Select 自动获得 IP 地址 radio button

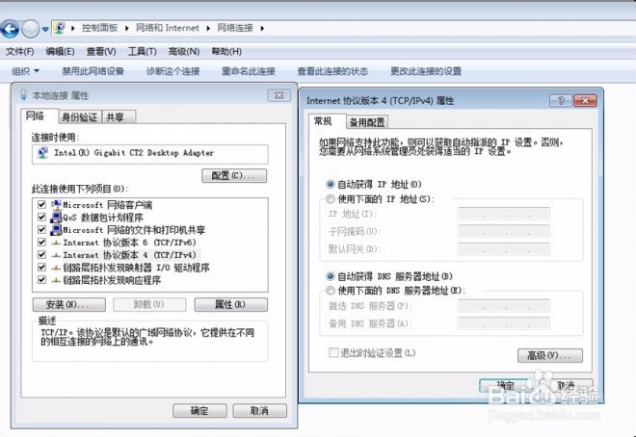click(331, 184)
